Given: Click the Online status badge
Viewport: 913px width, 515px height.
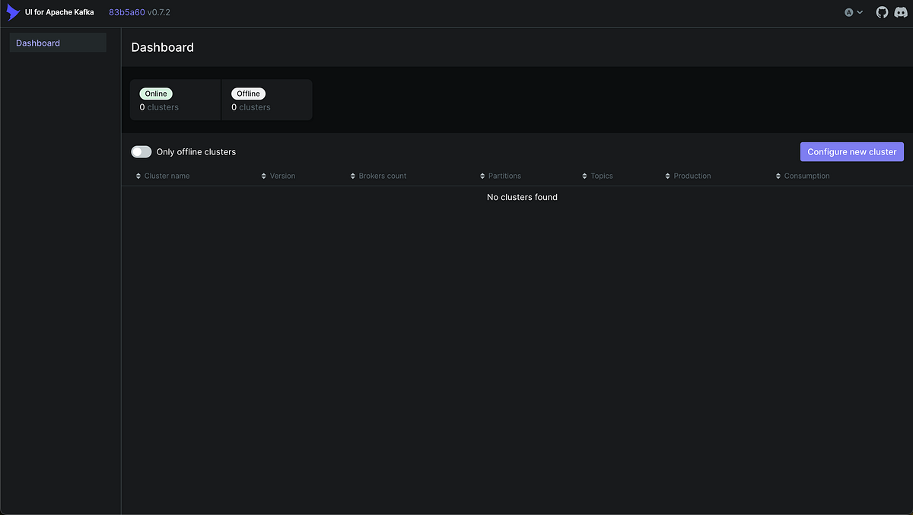Looking at the screenshot, I should [155, 93].
